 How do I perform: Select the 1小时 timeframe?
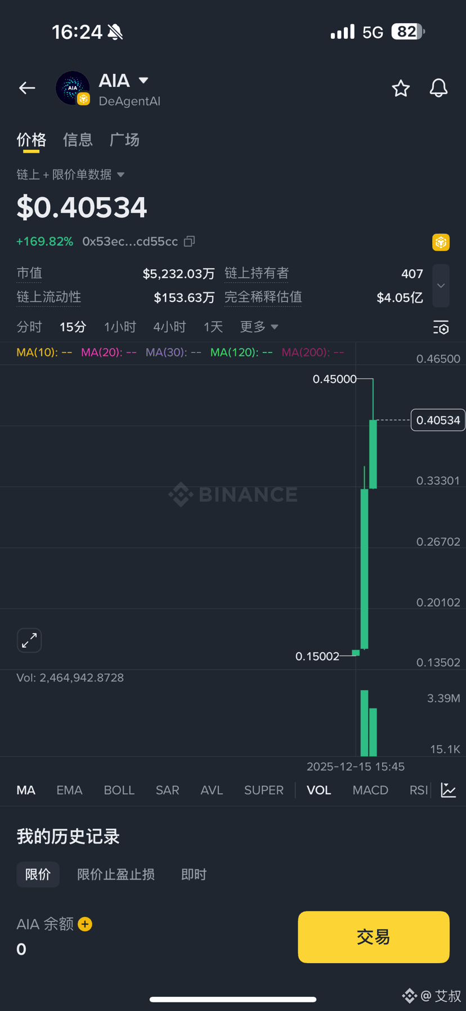point(120,327)
